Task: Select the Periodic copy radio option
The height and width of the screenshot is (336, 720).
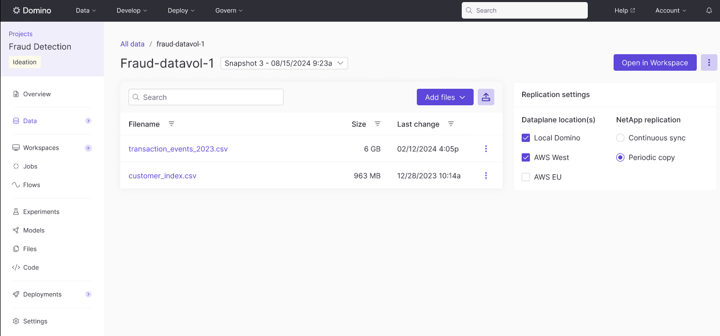Action: [620, 157]
